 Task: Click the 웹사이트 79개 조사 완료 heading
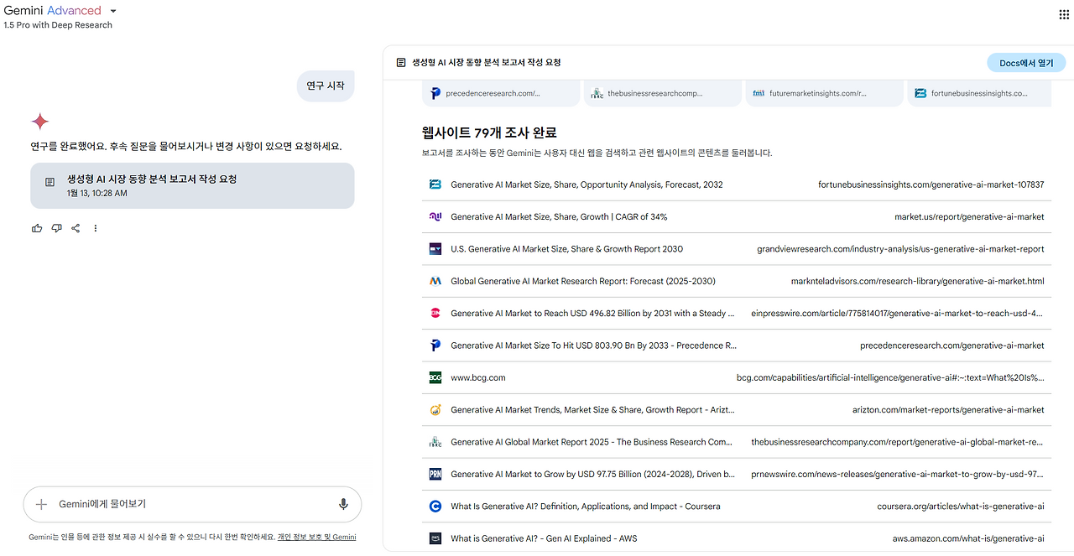[489, 133]
